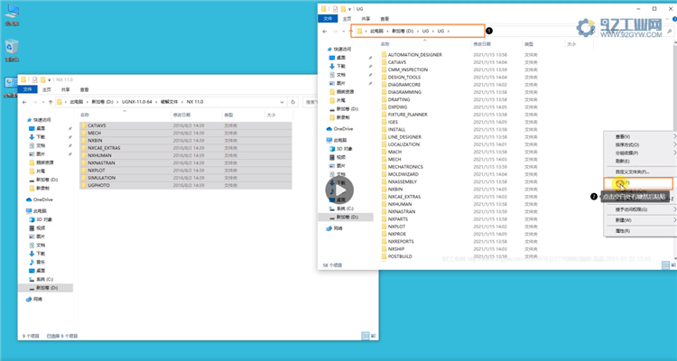The image size is (677, 361).
Task: Open address history dropdown in NX 11.0 window
Action: click(x=283, y=102)
